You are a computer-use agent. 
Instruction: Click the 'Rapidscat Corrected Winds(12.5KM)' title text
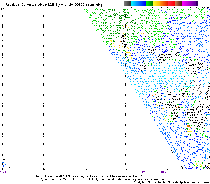pyautogui.click(x=33, y=5)
